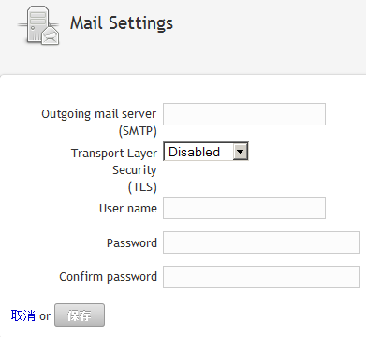Image resolution: width=366 pixels, height=337 pixels.
Task: Click the (SMTP) label text
Action: point(138,131)
